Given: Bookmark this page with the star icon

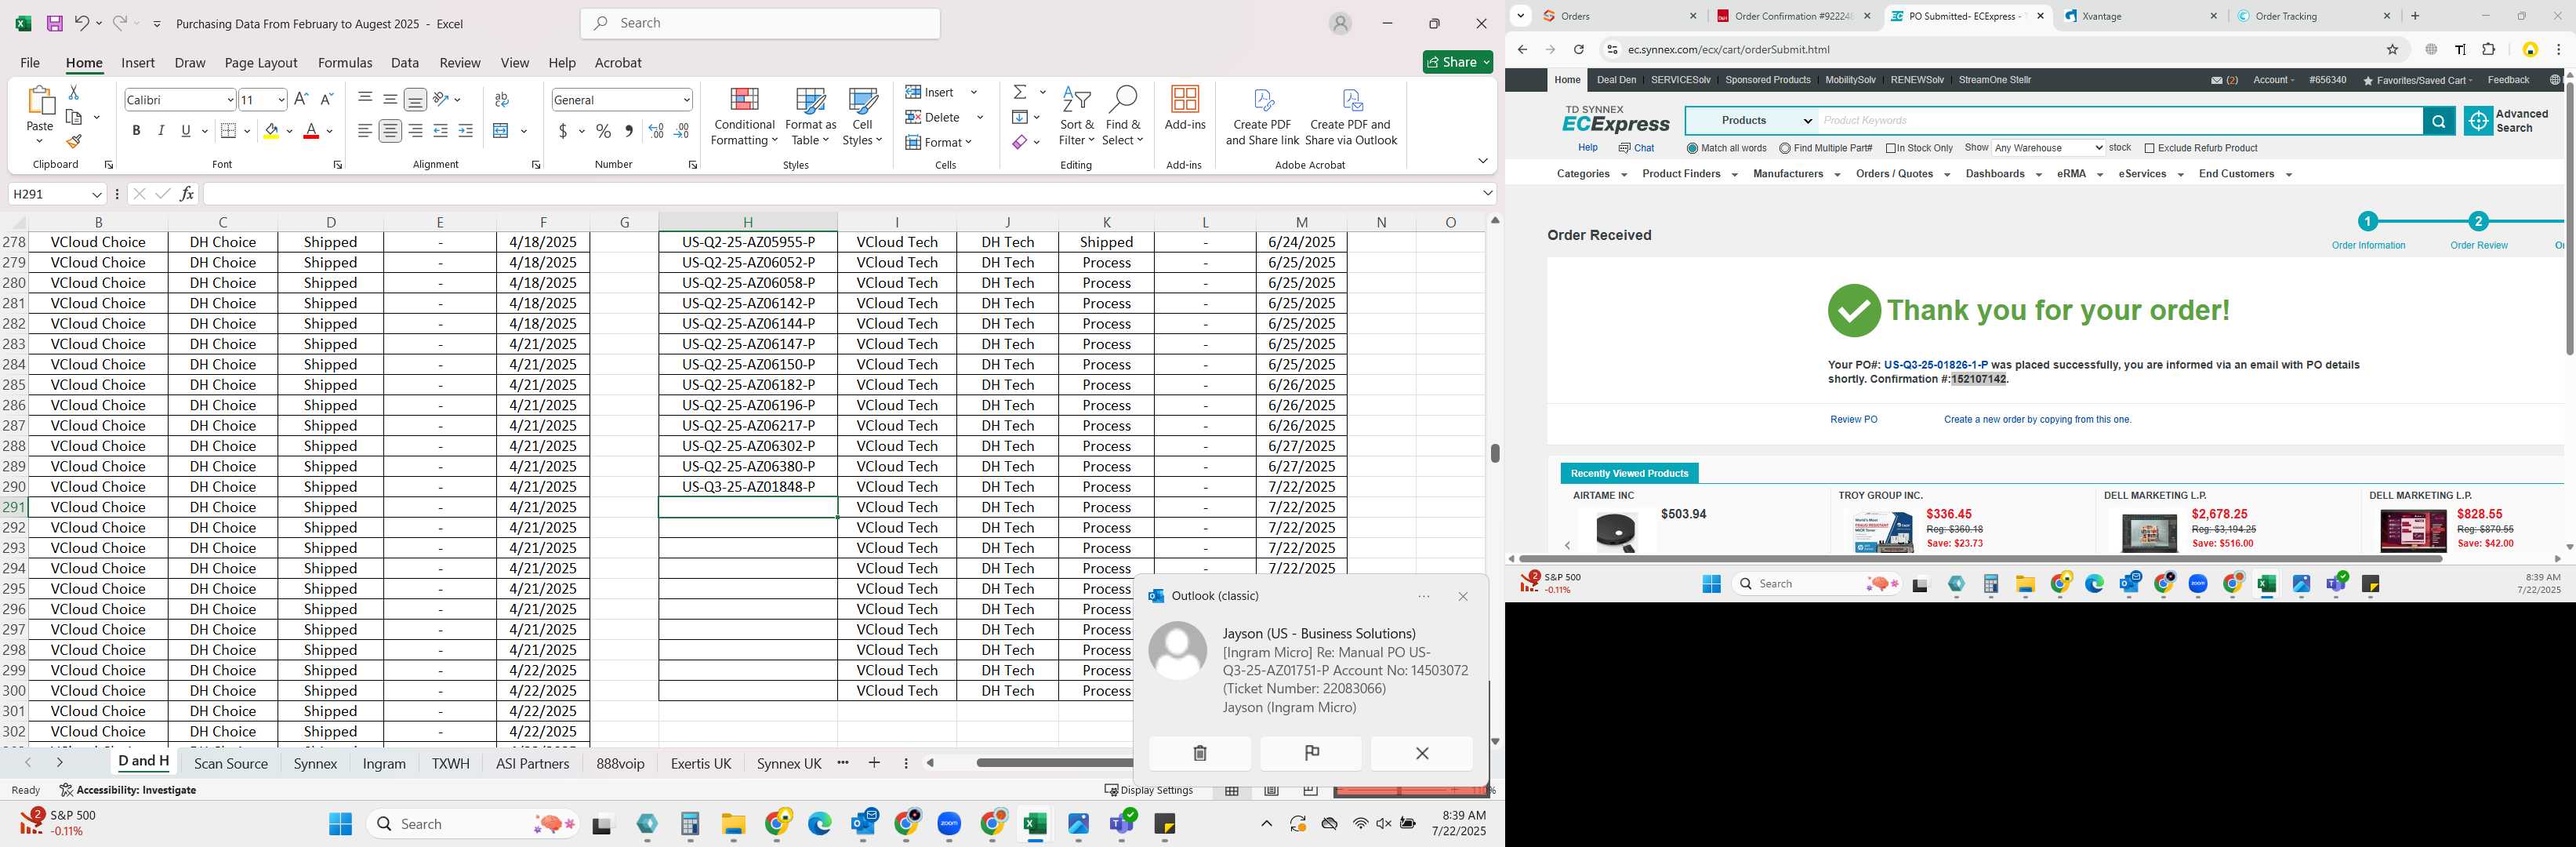Looking at the screenshot, I should [2392, 49].
